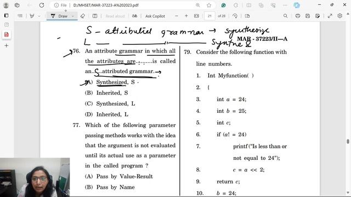Open the Collections icon
Viewport: 351px width, 197px height.
click(261, 5)
